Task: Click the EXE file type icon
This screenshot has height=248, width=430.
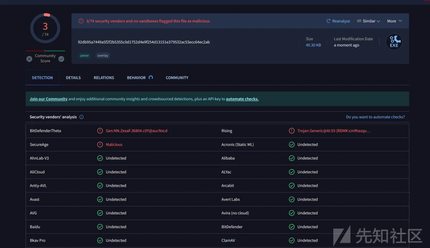Action: [x=394, y=42]
